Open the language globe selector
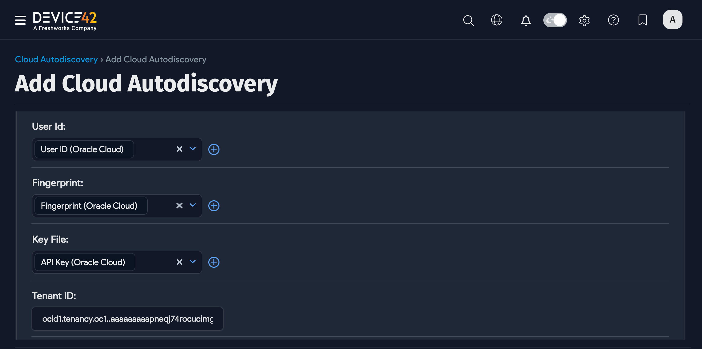 tap(496, 20)
